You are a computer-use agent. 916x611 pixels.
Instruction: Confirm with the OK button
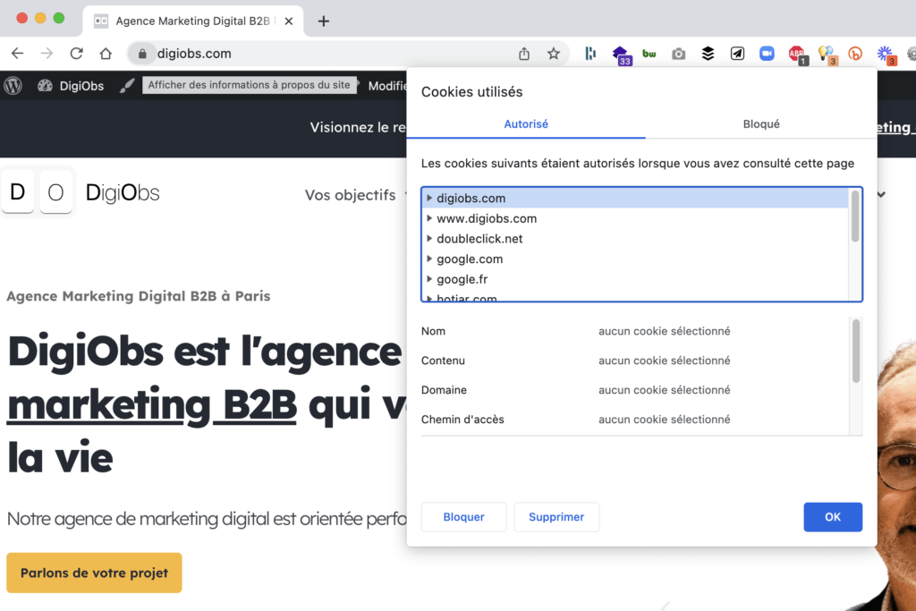(833, 517)
